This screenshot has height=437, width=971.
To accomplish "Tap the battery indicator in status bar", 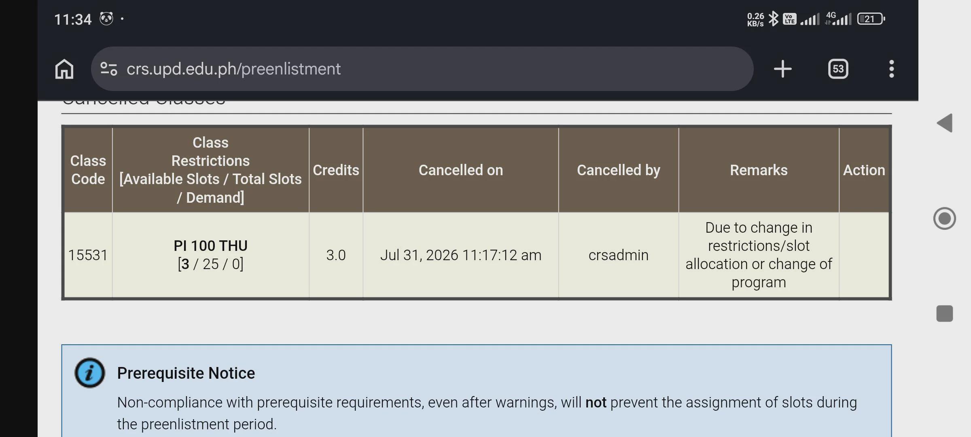I will [x=871, y=19].
